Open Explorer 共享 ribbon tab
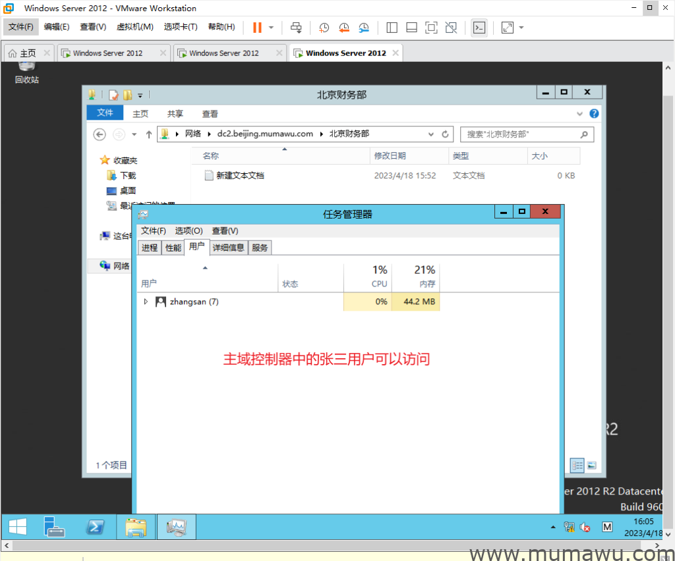 [175, 113]
